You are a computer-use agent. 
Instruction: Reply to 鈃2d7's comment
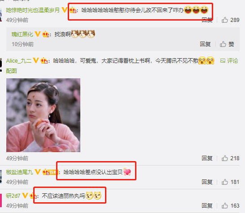(207, 206)
